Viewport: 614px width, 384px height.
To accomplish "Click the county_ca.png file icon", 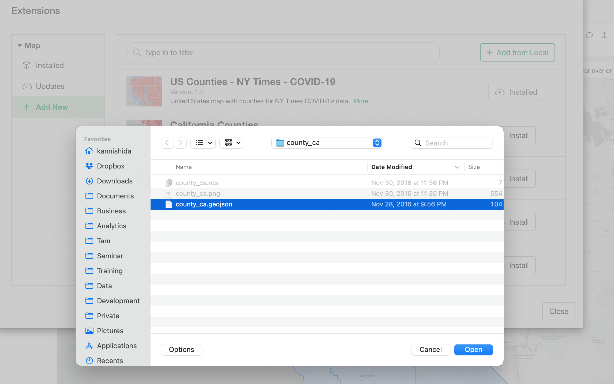I will (169, 194).
